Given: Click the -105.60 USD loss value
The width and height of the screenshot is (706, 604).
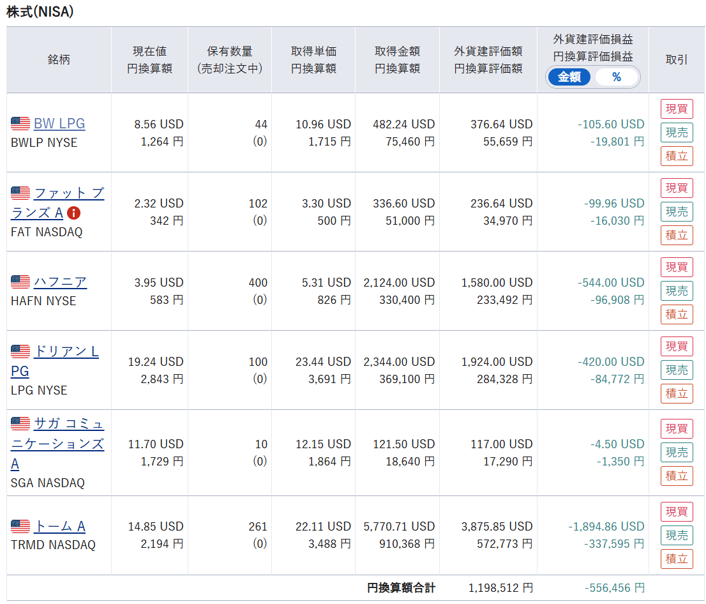Looking at the screenshot, I should 611,124.
